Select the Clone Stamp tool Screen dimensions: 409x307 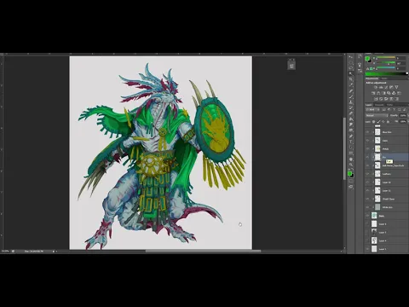click(x=351, y=102)
